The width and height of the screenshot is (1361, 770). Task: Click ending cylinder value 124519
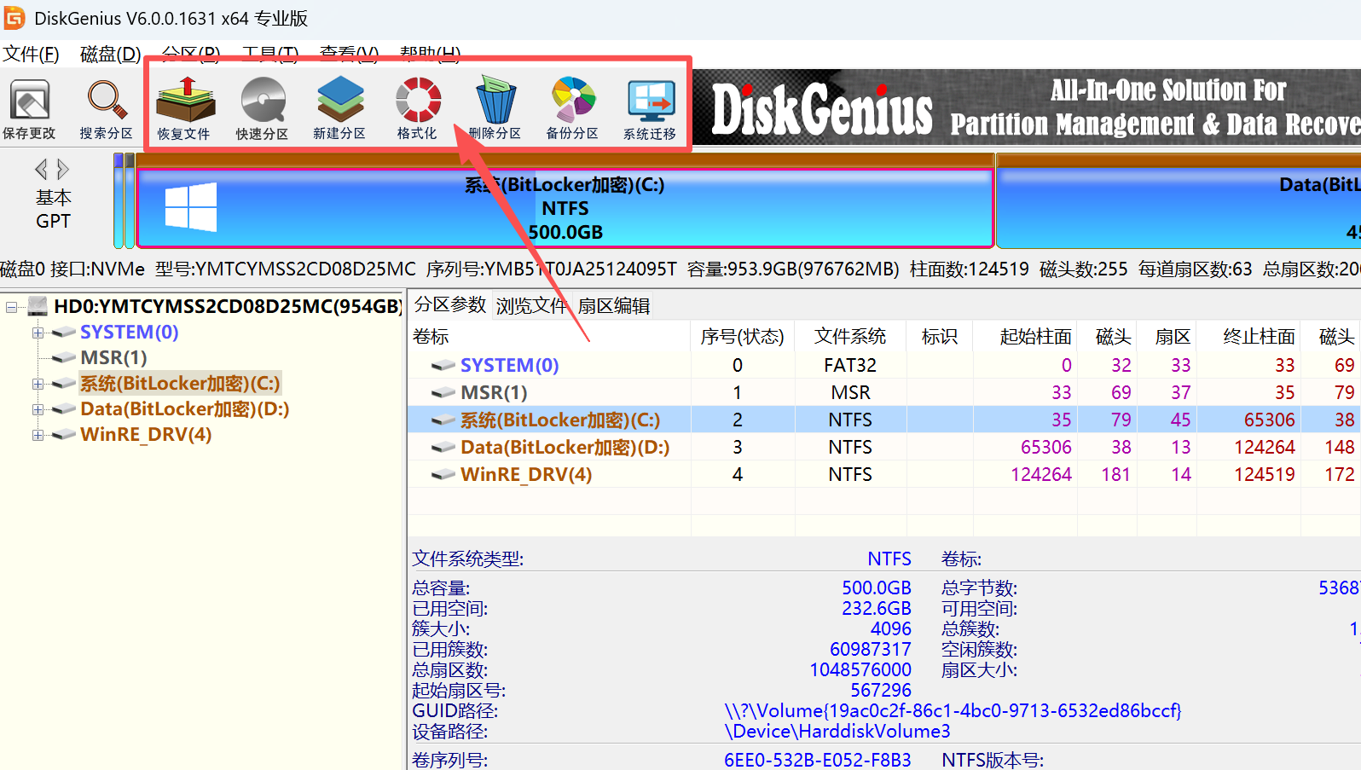[1265, 474]
